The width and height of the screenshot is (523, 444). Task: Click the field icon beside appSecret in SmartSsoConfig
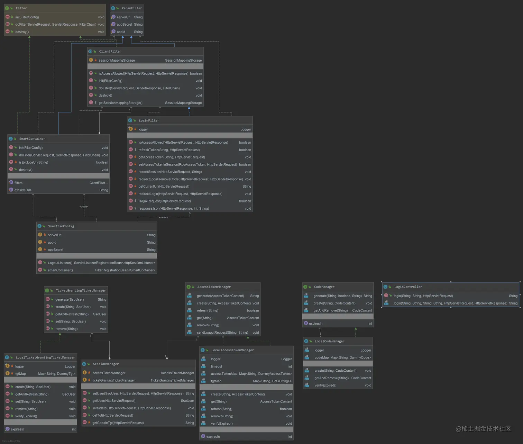coord(40,249)
